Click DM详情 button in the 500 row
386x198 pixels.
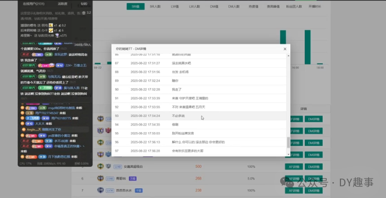pos(313,167)
